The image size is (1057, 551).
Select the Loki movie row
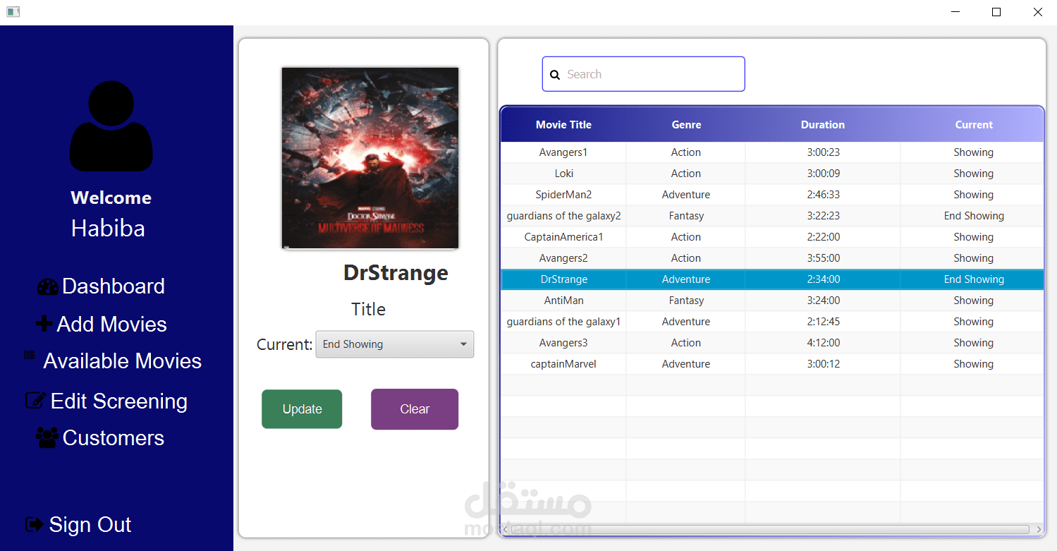[x=772, y=174]
